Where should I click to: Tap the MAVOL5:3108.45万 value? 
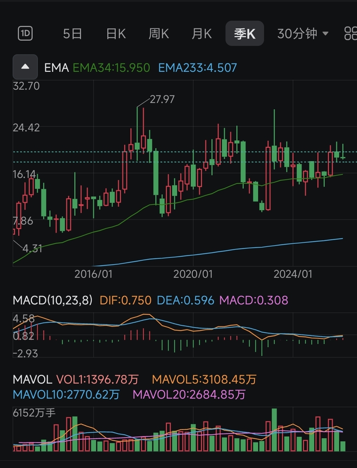(204, 379)
